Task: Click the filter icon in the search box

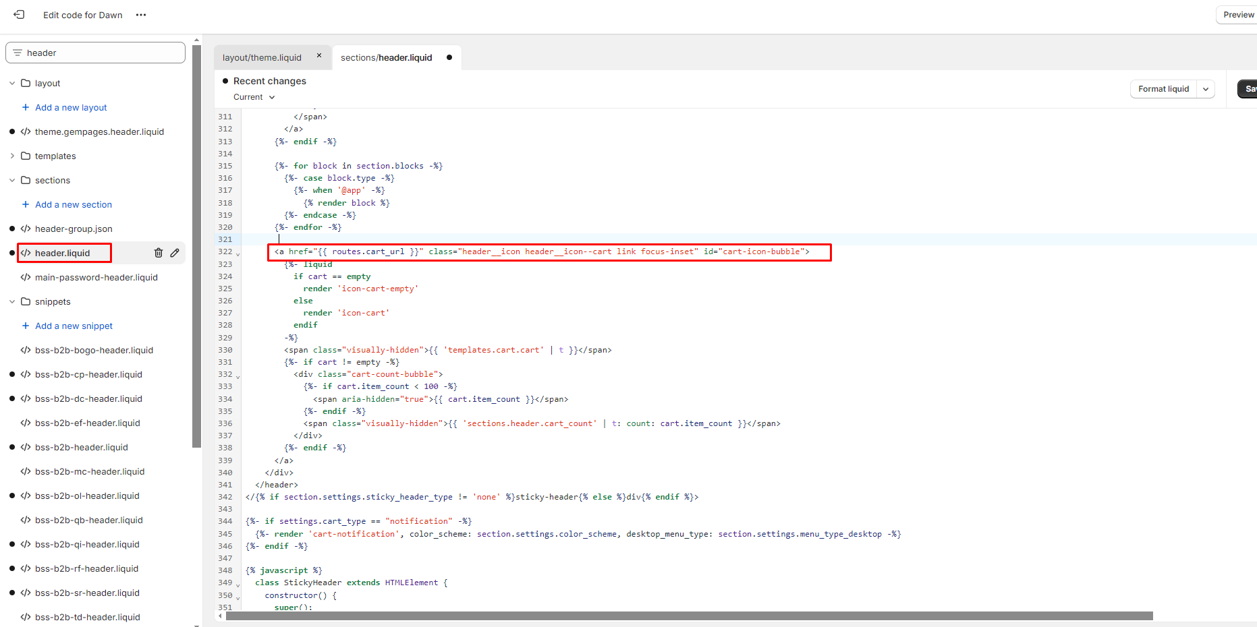Action: (18, 53)
